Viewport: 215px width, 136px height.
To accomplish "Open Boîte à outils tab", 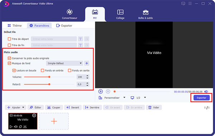I will point(145,14).
